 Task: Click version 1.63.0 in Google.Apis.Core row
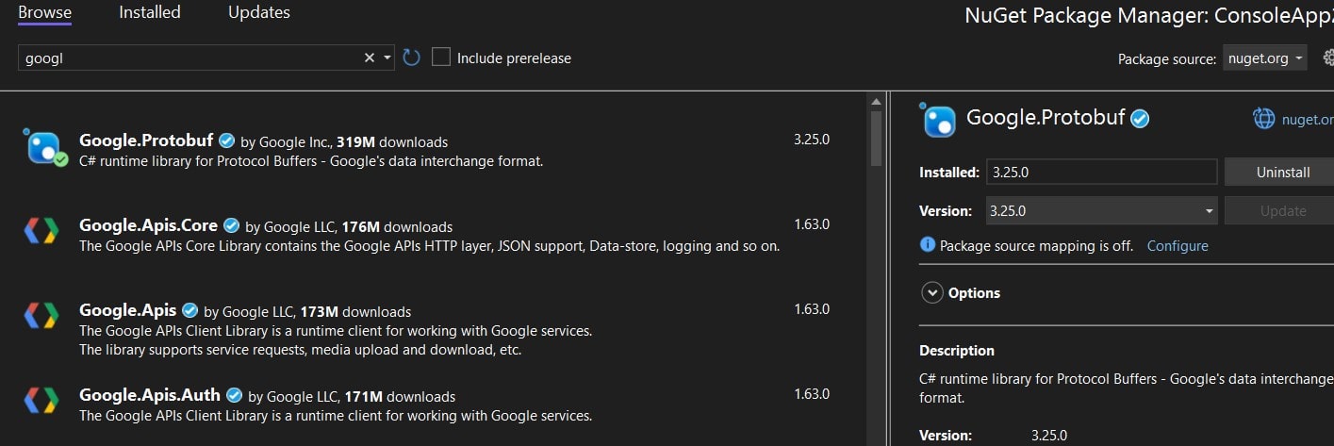click(812, 223)
